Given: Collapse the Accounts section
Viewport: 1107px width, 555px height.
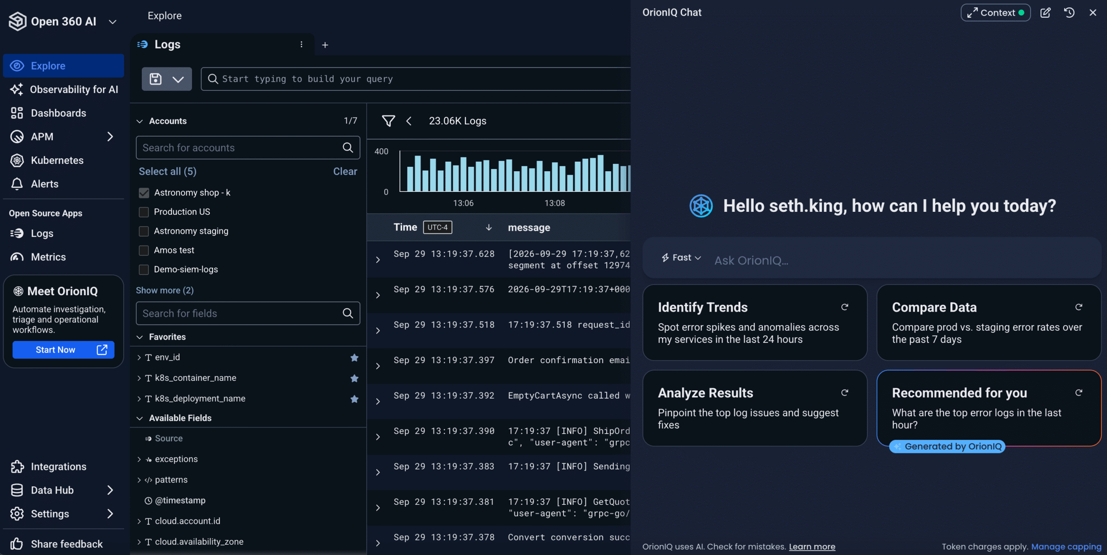Looking at the screenshot, I should point(140,121).
